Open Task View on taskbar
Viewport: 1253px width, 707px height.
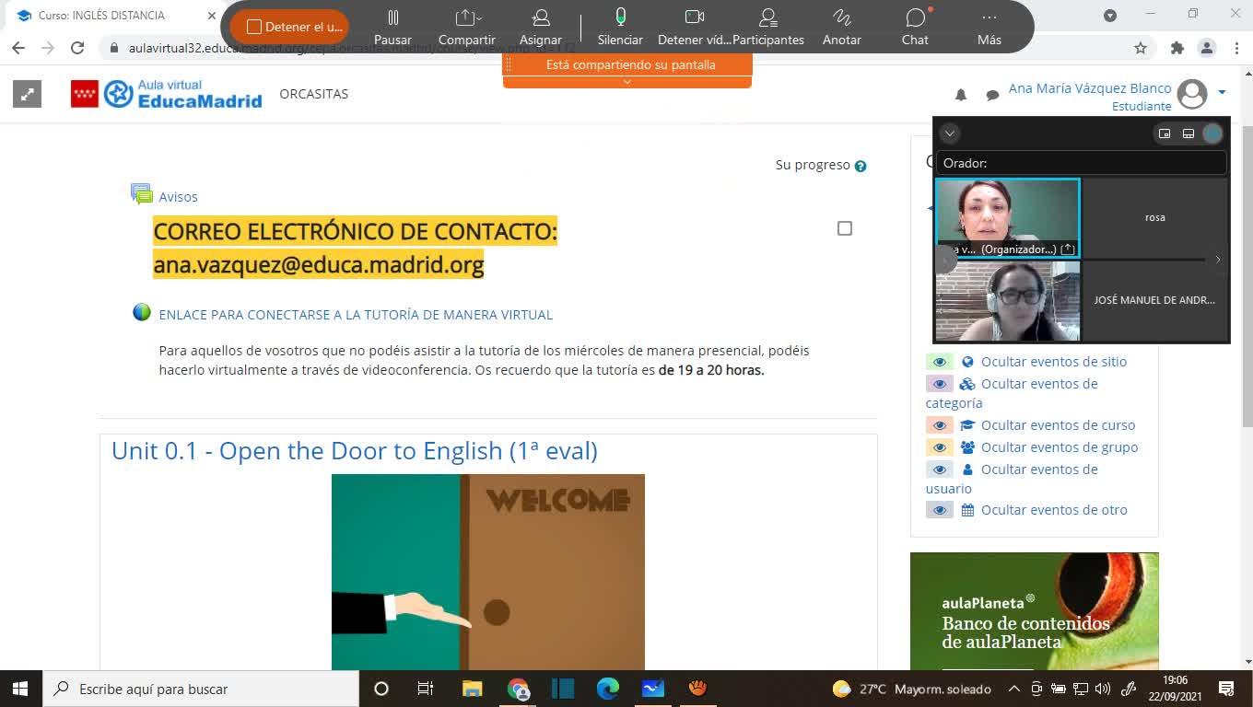tap(426, 689)
